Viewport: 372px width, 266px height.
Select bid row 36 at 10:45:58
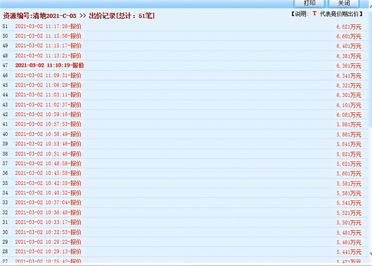(185, 173)
